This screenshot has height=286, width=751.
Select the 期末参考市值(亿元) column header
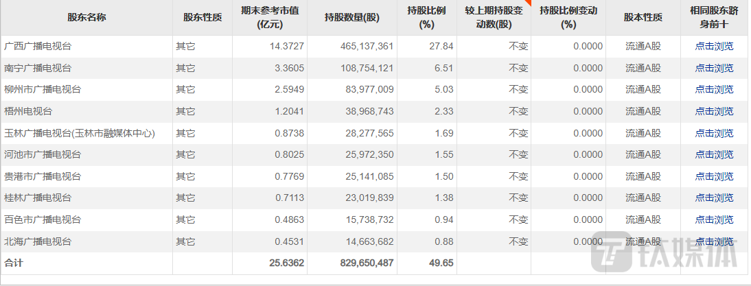click(270, 18)
